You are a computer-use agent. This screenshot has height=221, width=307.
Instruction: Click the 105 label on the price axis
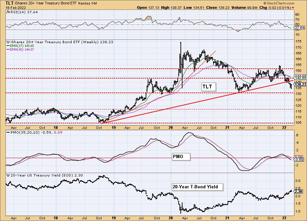(299, 123)
